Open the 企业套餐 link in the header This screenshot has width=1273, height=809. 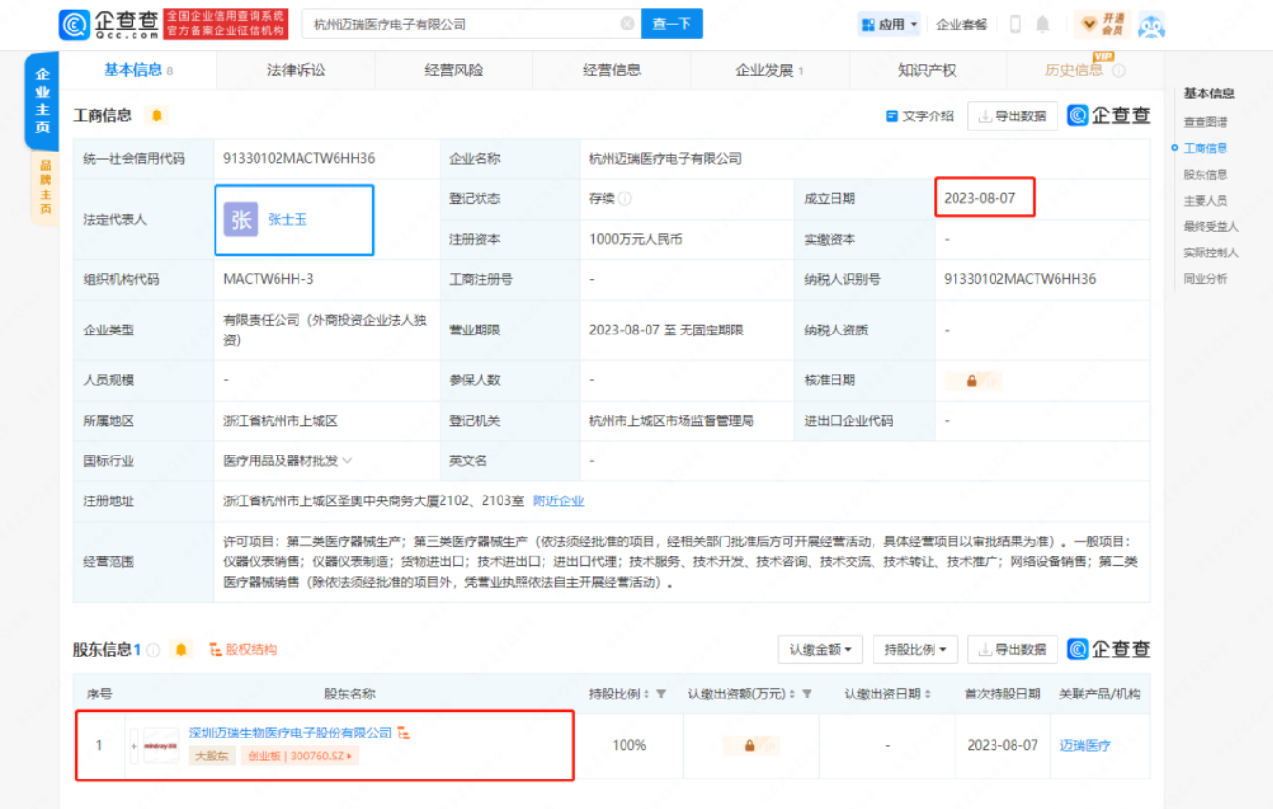tap(962, 25)
